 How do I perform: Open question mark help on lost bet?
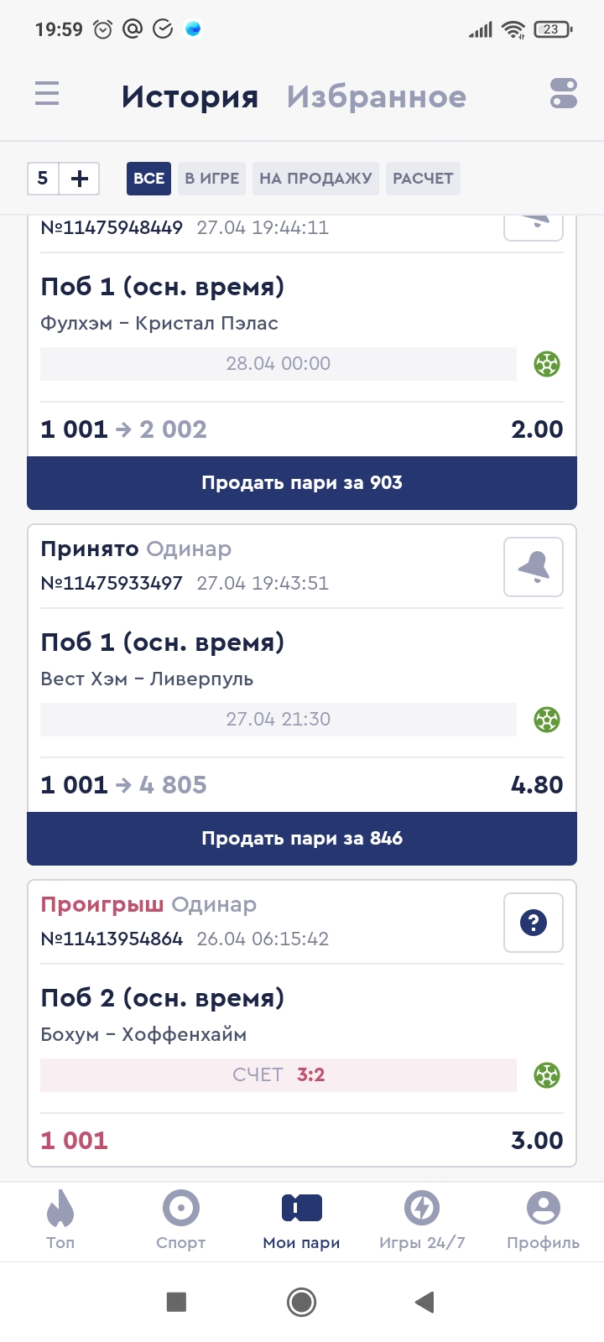(x=533, y=923)
